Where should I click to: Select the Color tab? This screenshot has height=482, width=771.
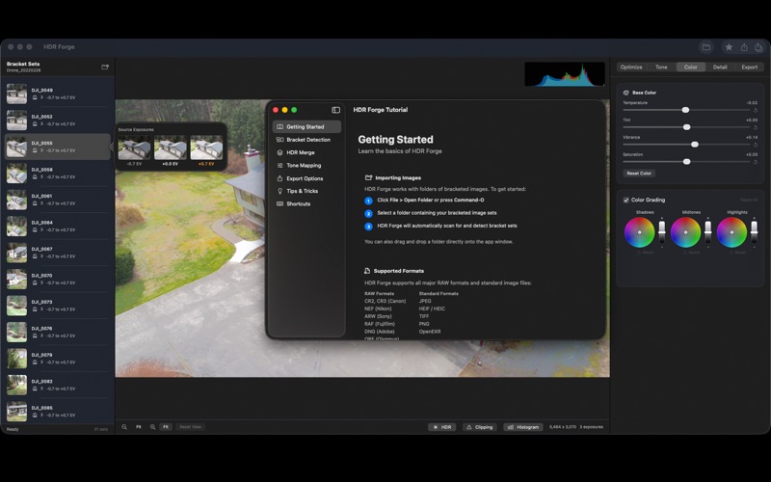tap(691, 67)
